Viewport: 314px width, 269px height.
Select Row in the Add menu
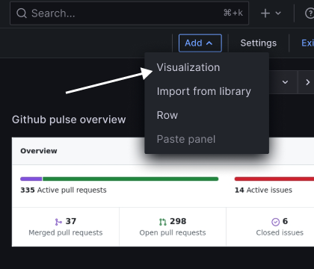pyautogui.click(x=167, y=115)
